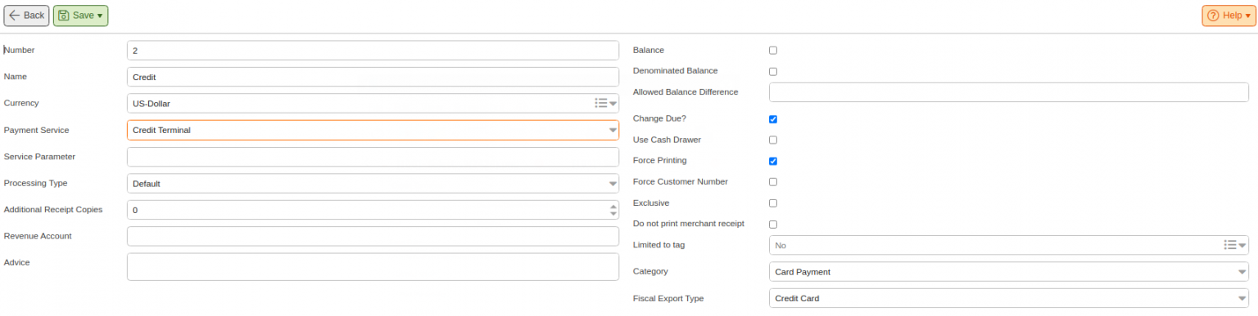The width and height of the screenshot is (1258, 316).
Task: Click the Save button
Action: pos(80,16)
